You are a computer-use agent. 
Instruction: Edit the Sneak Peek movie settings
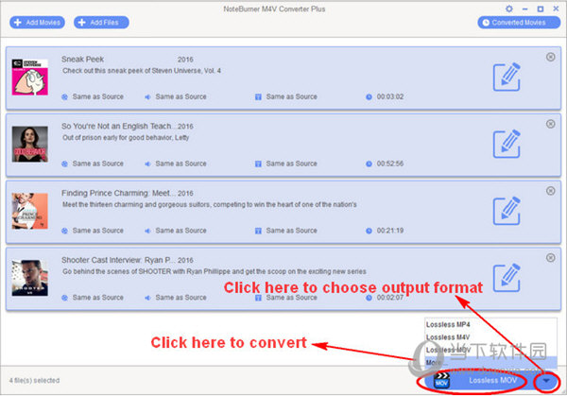tap(507, 77)
